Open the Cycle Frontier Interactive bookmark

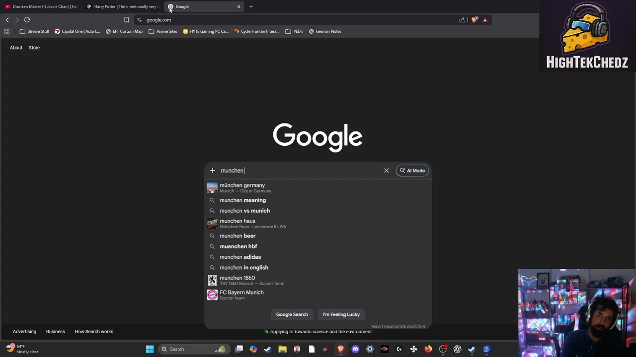coord(256,31)
